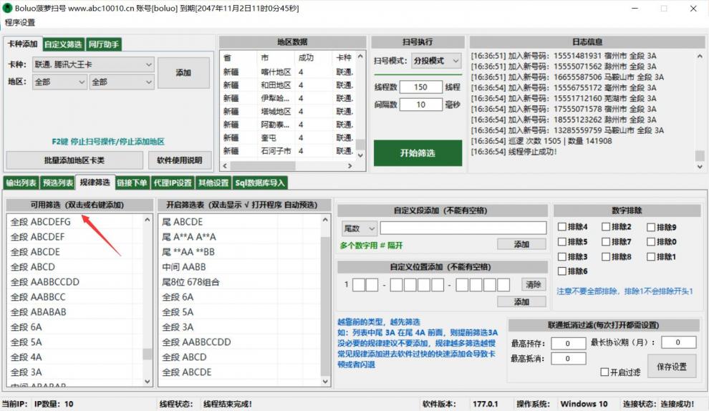Open the 程序设置 menu
This screenshot has width=709, height=411.
point(19,23)
